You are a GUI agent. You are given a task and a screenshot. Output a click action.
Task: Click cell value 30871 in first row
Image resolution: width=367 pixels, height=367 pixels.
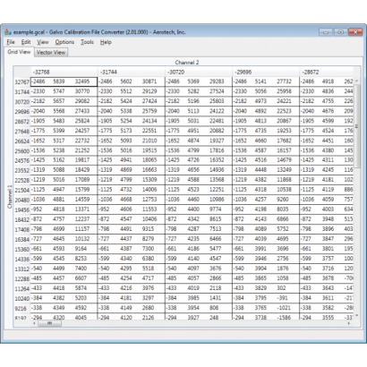(149, 81)
